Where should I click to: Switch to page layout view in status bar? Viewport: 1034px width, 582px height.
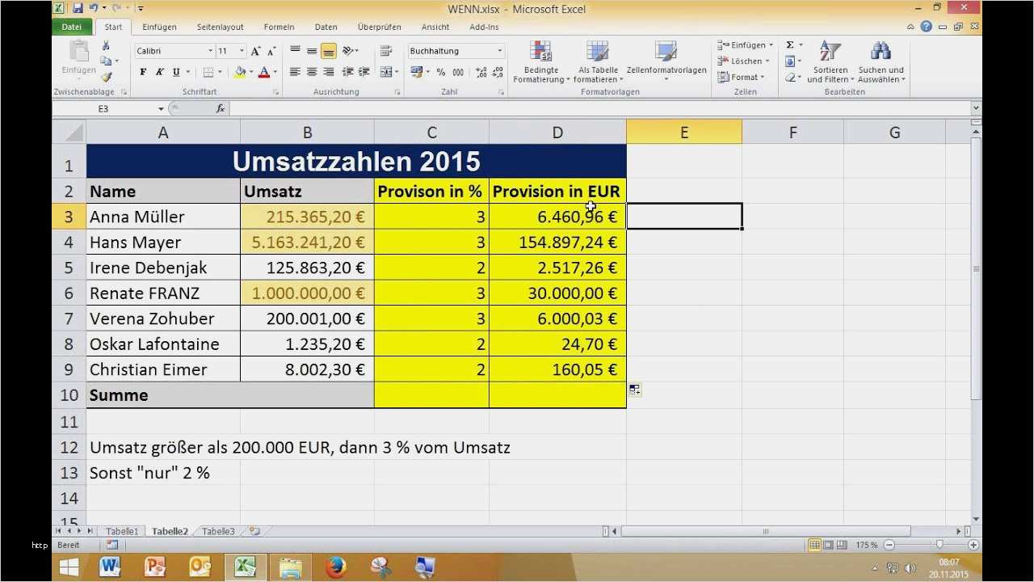[x=828, y=545]
